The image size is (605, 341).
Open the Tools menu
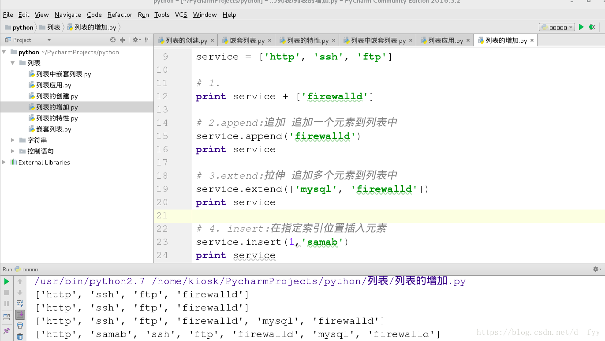coord(162,15)
